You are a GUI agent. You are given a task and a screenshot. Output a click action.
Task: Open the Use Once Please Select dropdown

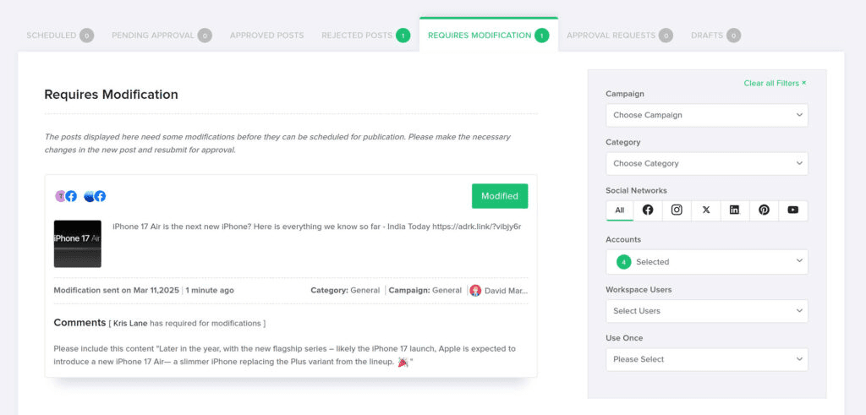pos(707,359)
